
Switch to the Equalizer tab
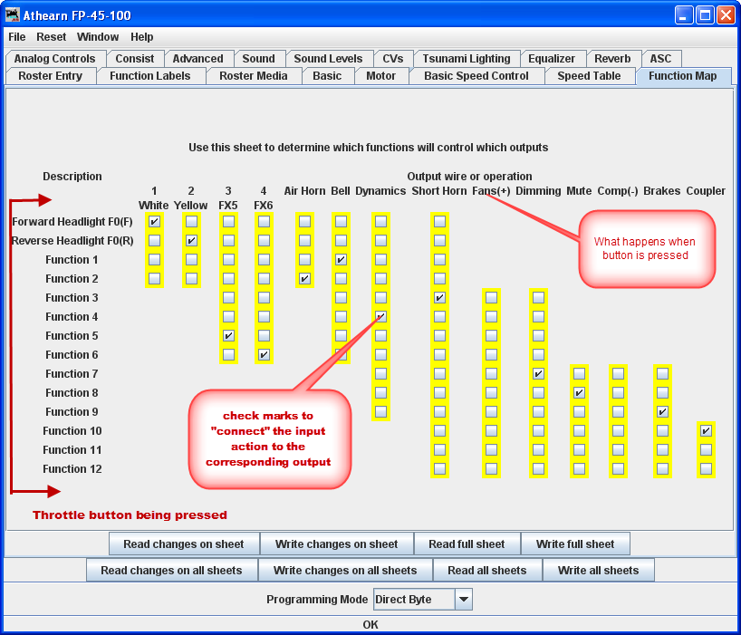(x=553, y=58)
